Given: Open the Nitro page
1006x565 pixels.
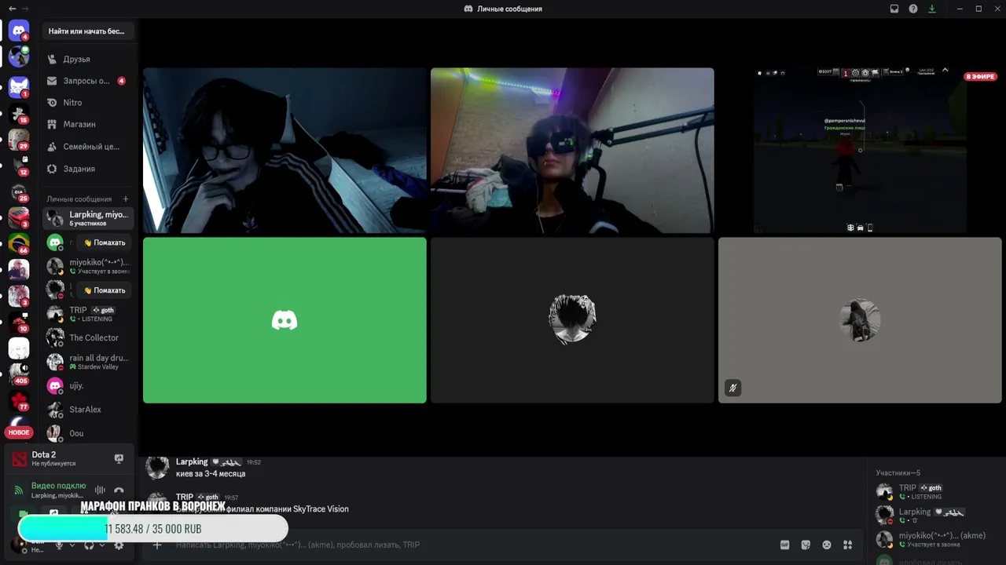Looking at the screenshot, I should click(88, 103).
